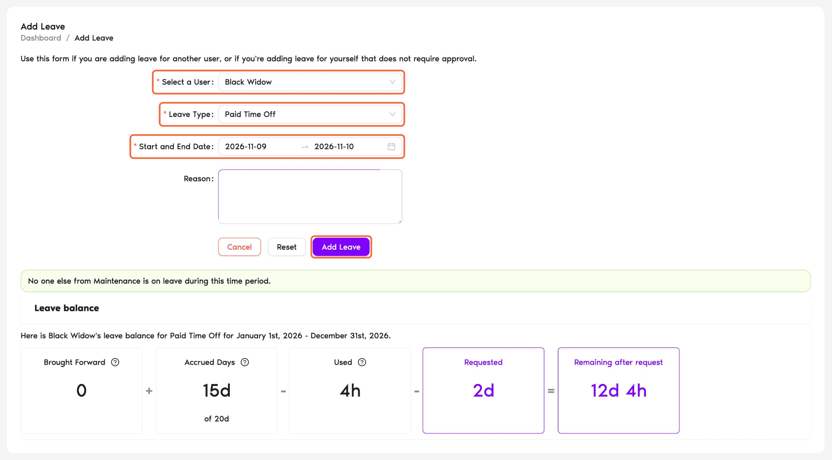Open the calendar icon in date field

click(391, 147)
